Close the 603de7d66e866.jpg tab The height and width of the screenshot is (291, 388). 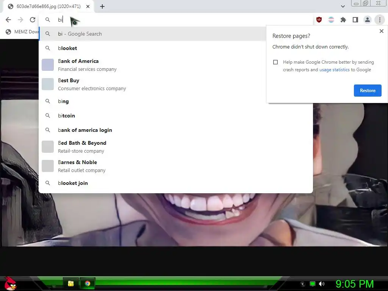[88, 7]
